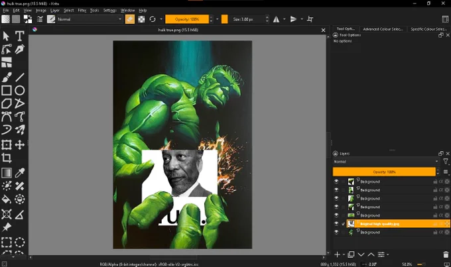Expand the Horizontal Mirror options arrow
The height and width of the screenshot is (267, 451).
[x=284, y=19]
